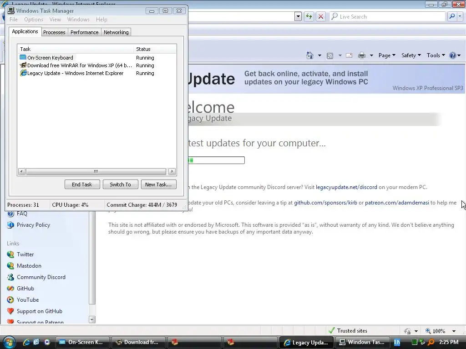Open the Tools dropdown menu
466x349 pixels.
[436, 55]
